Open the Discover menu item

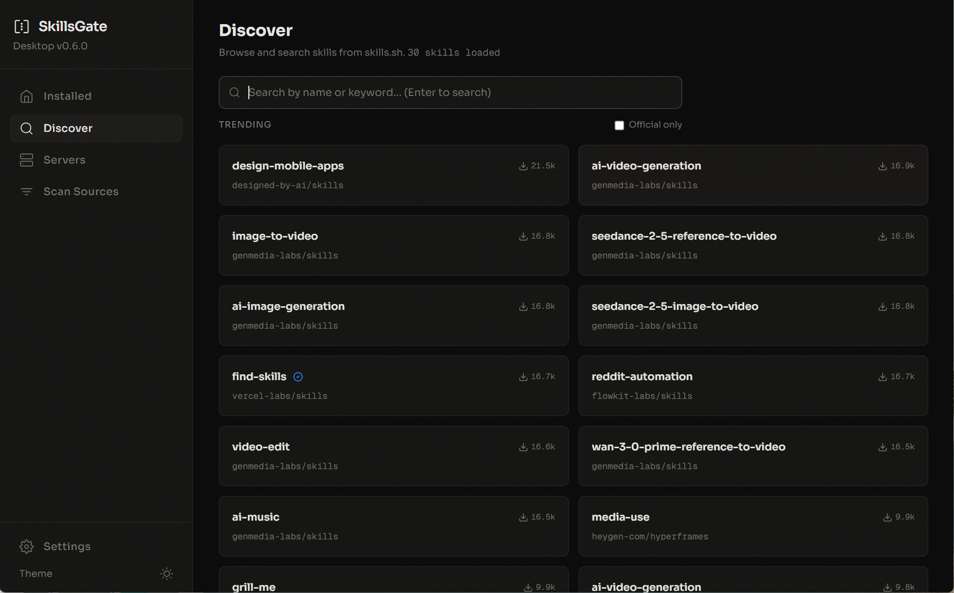pyautogui.click(x=96, y=128)
